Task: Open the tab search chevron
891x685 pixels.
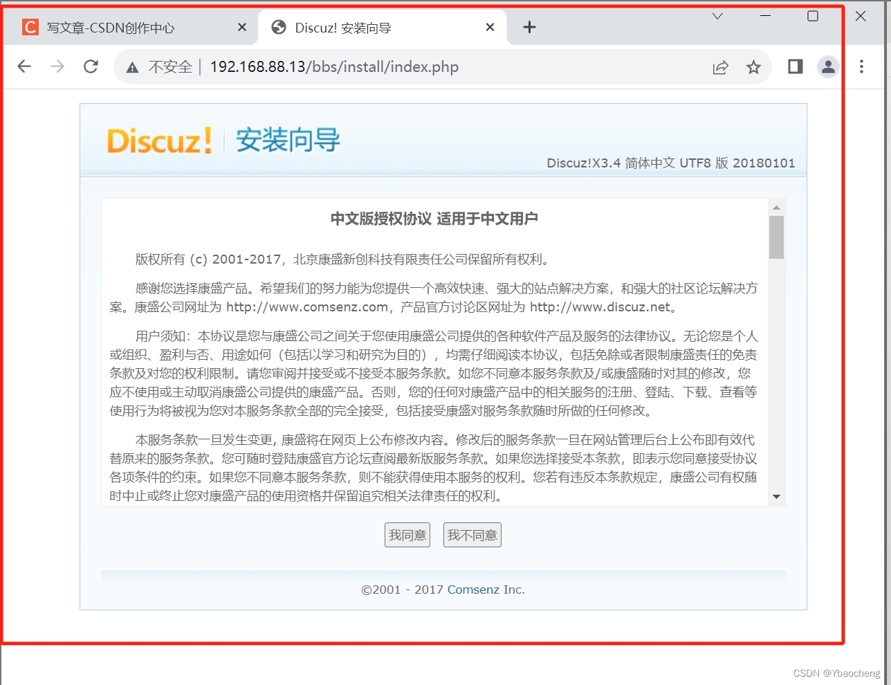Action: point(717,16)
